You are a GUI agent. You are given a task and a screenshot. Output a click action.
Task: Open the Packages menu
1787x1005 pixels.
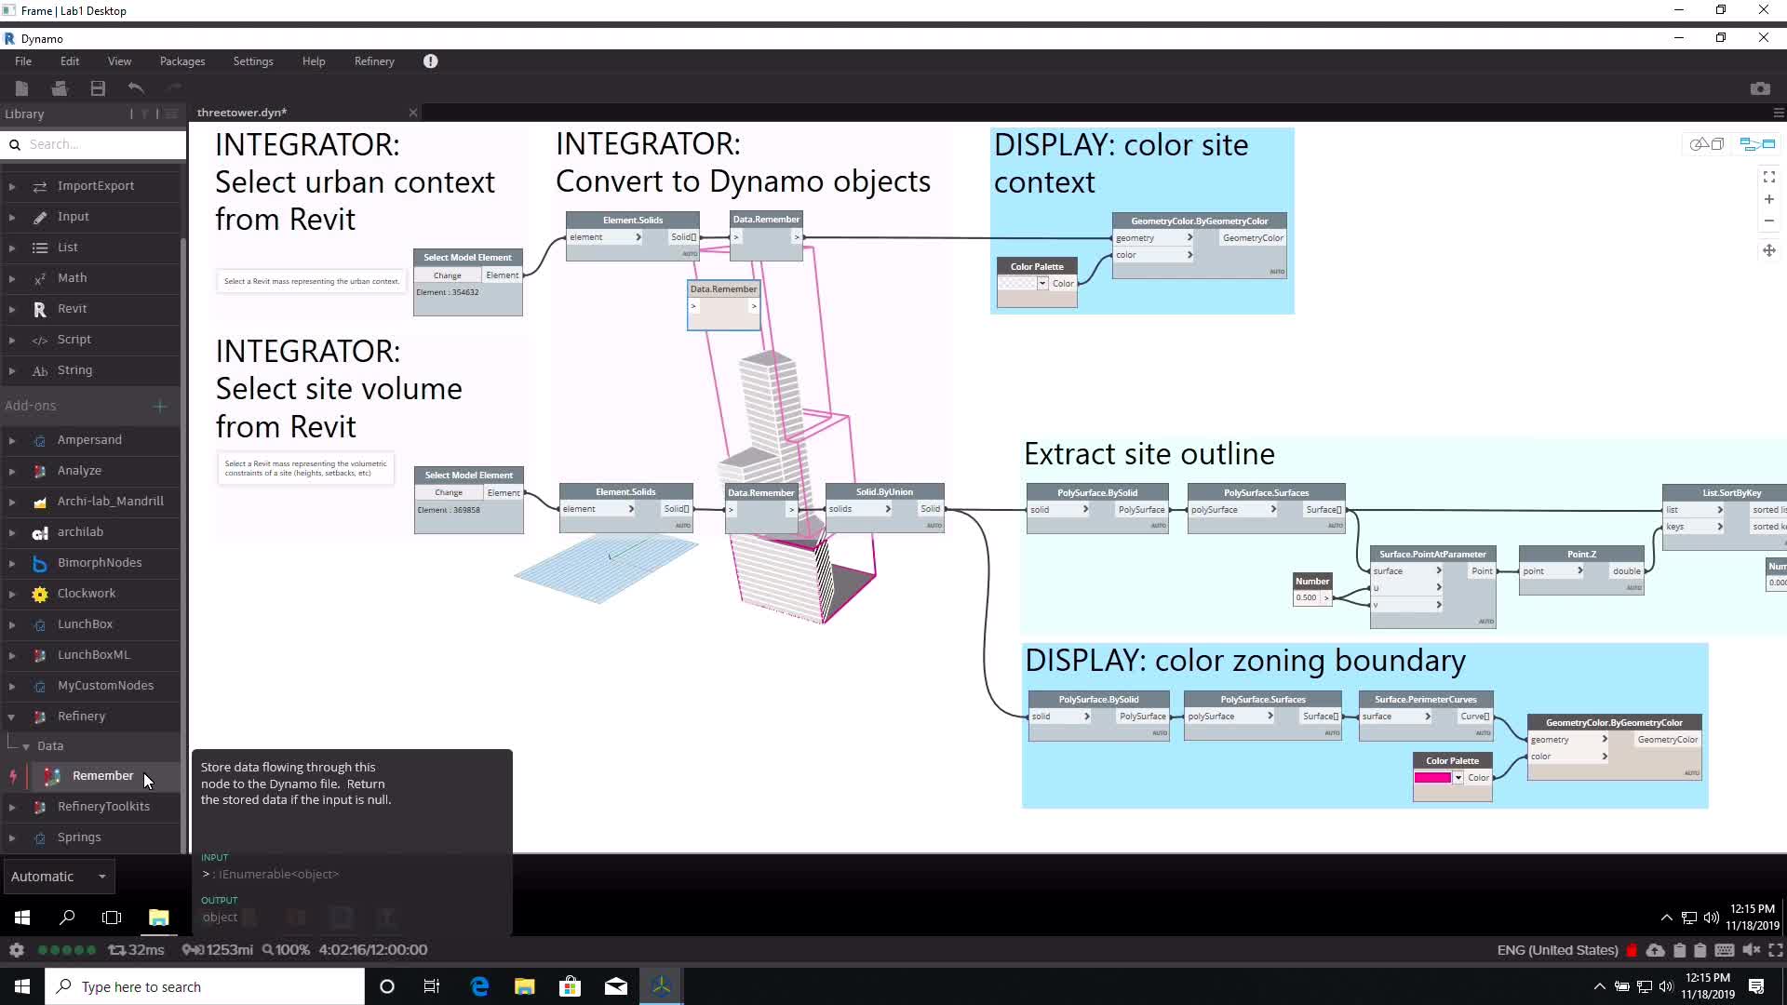tap(181, 61)
